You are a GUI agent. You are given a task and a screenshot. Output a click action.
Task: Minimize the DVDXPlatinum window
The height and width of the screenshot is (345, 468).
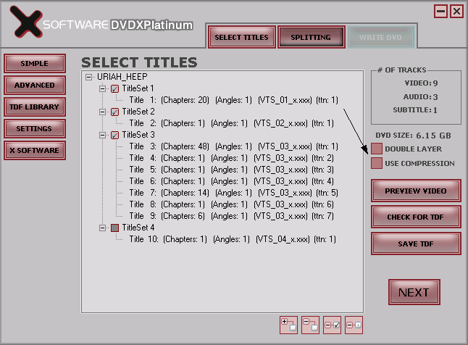click(441, 12)
